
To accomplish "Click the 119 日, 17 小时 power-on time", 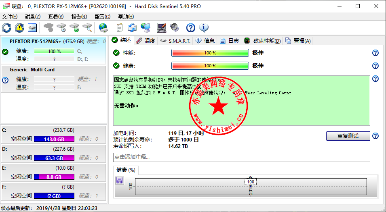I will pyautogui.click(x=186, y=133).
